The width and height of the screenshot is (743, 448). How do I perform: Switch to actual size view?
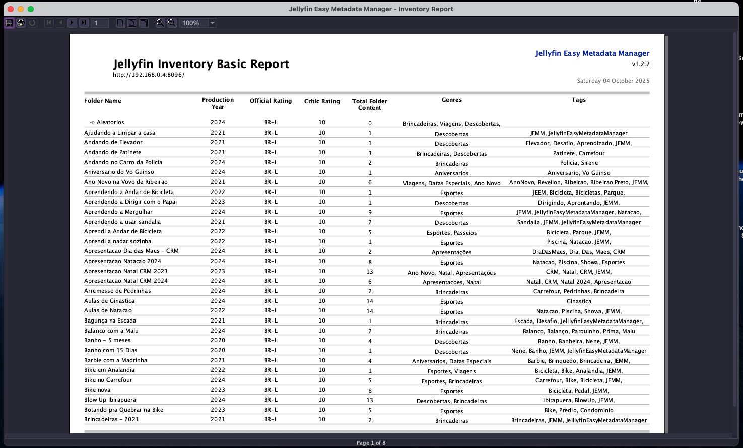pyautogui.click(x=120, y=23)
